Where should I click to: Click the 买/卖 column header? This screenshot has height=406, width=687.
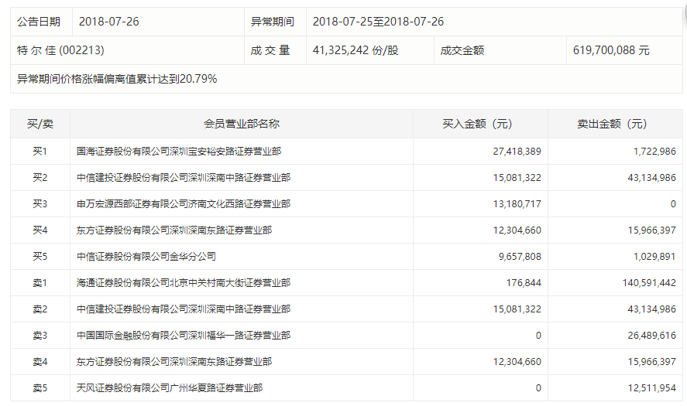(40, 124)
